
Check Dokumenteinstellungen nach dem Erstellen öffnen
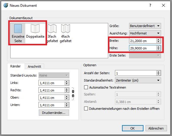click(x=86, y=109)
